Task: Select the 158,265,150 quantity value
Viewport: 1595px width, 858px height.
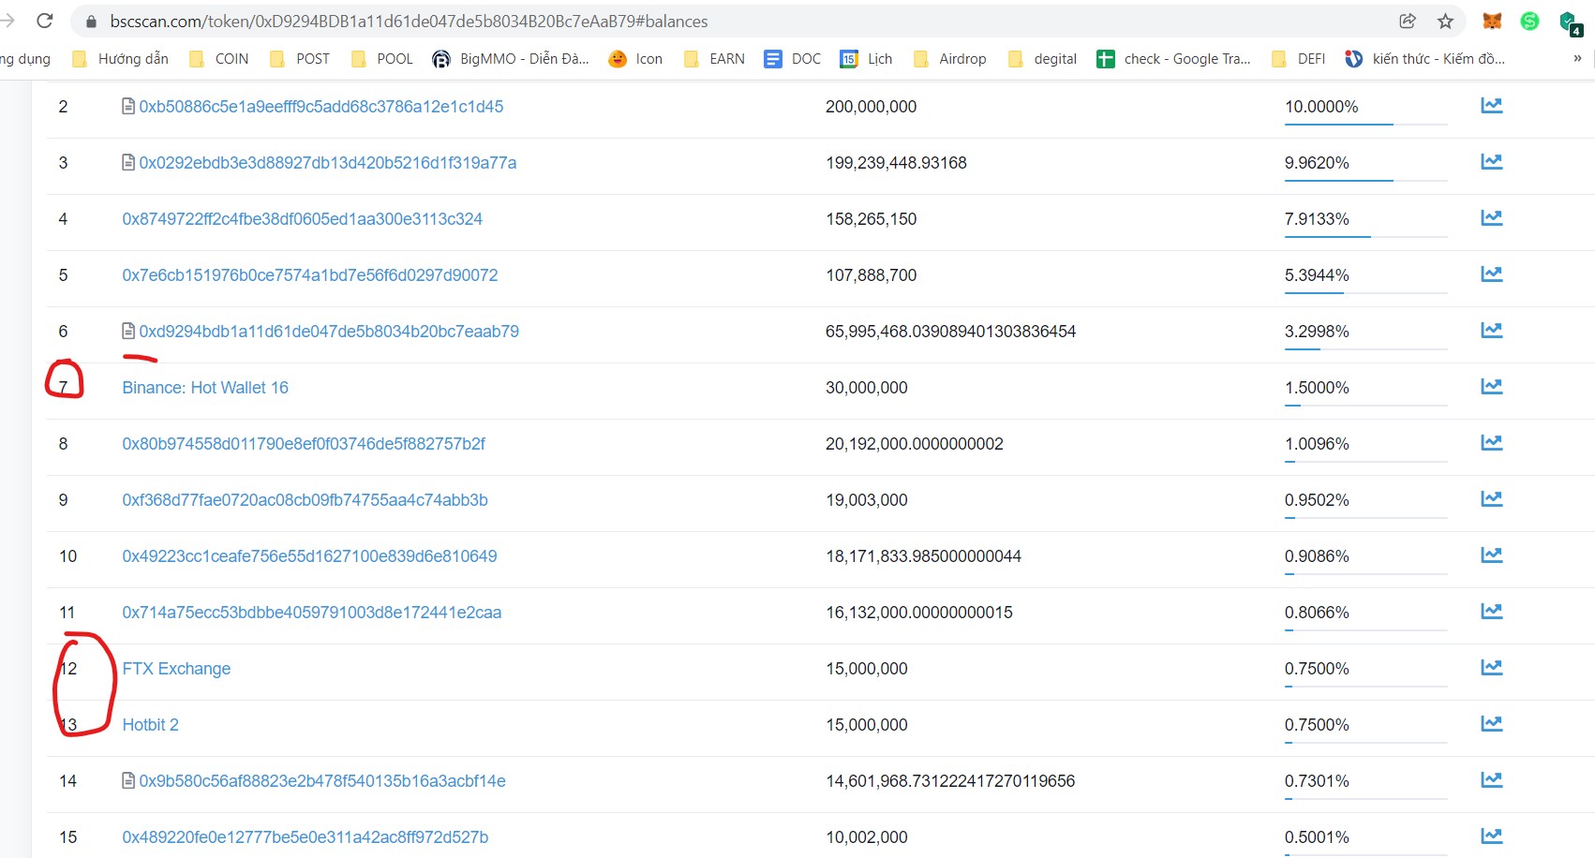Action: (x=872, y=219)
